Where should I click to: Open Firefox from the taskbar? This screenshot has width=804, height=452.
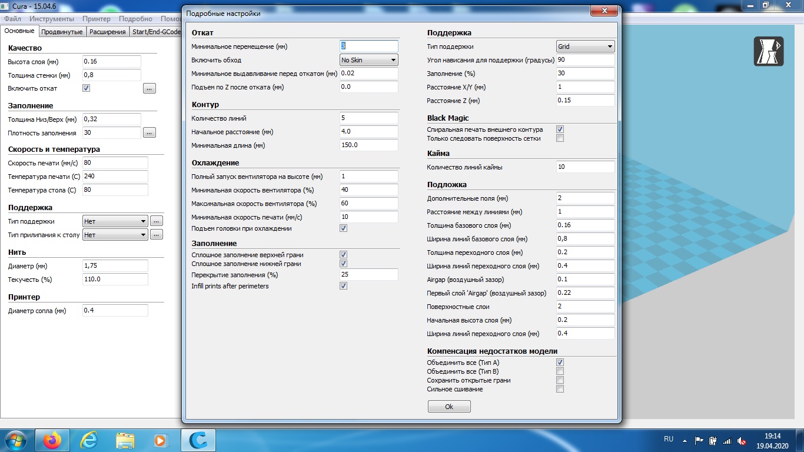(x=53, y=440)
